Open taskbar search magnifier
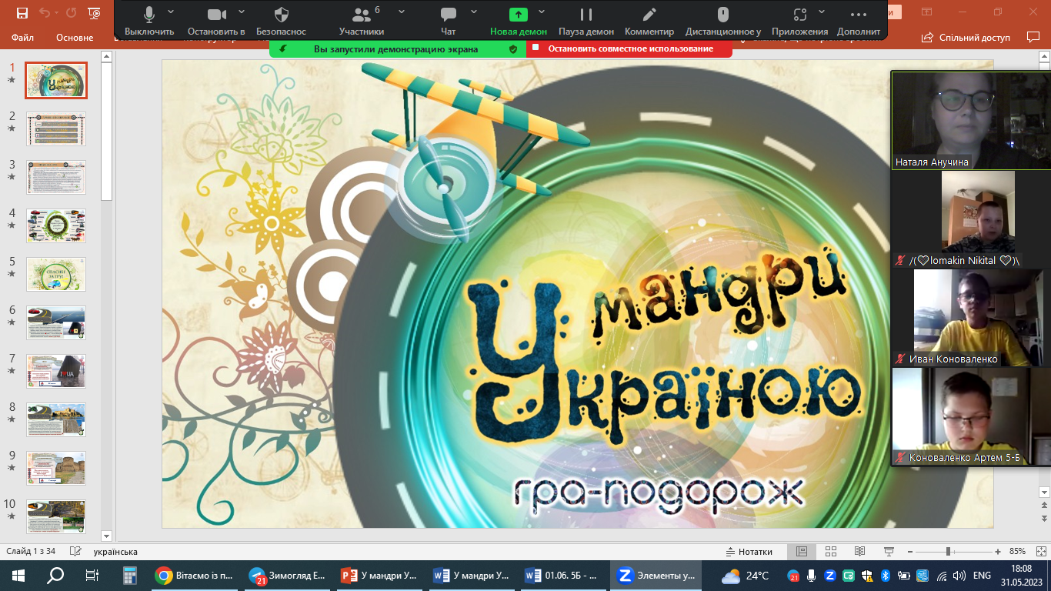The image size is (1051, 591). [55, 575]
